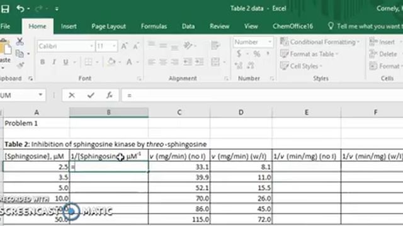
Task: Open the Font dialog launcher
Action: pos(139,78)
